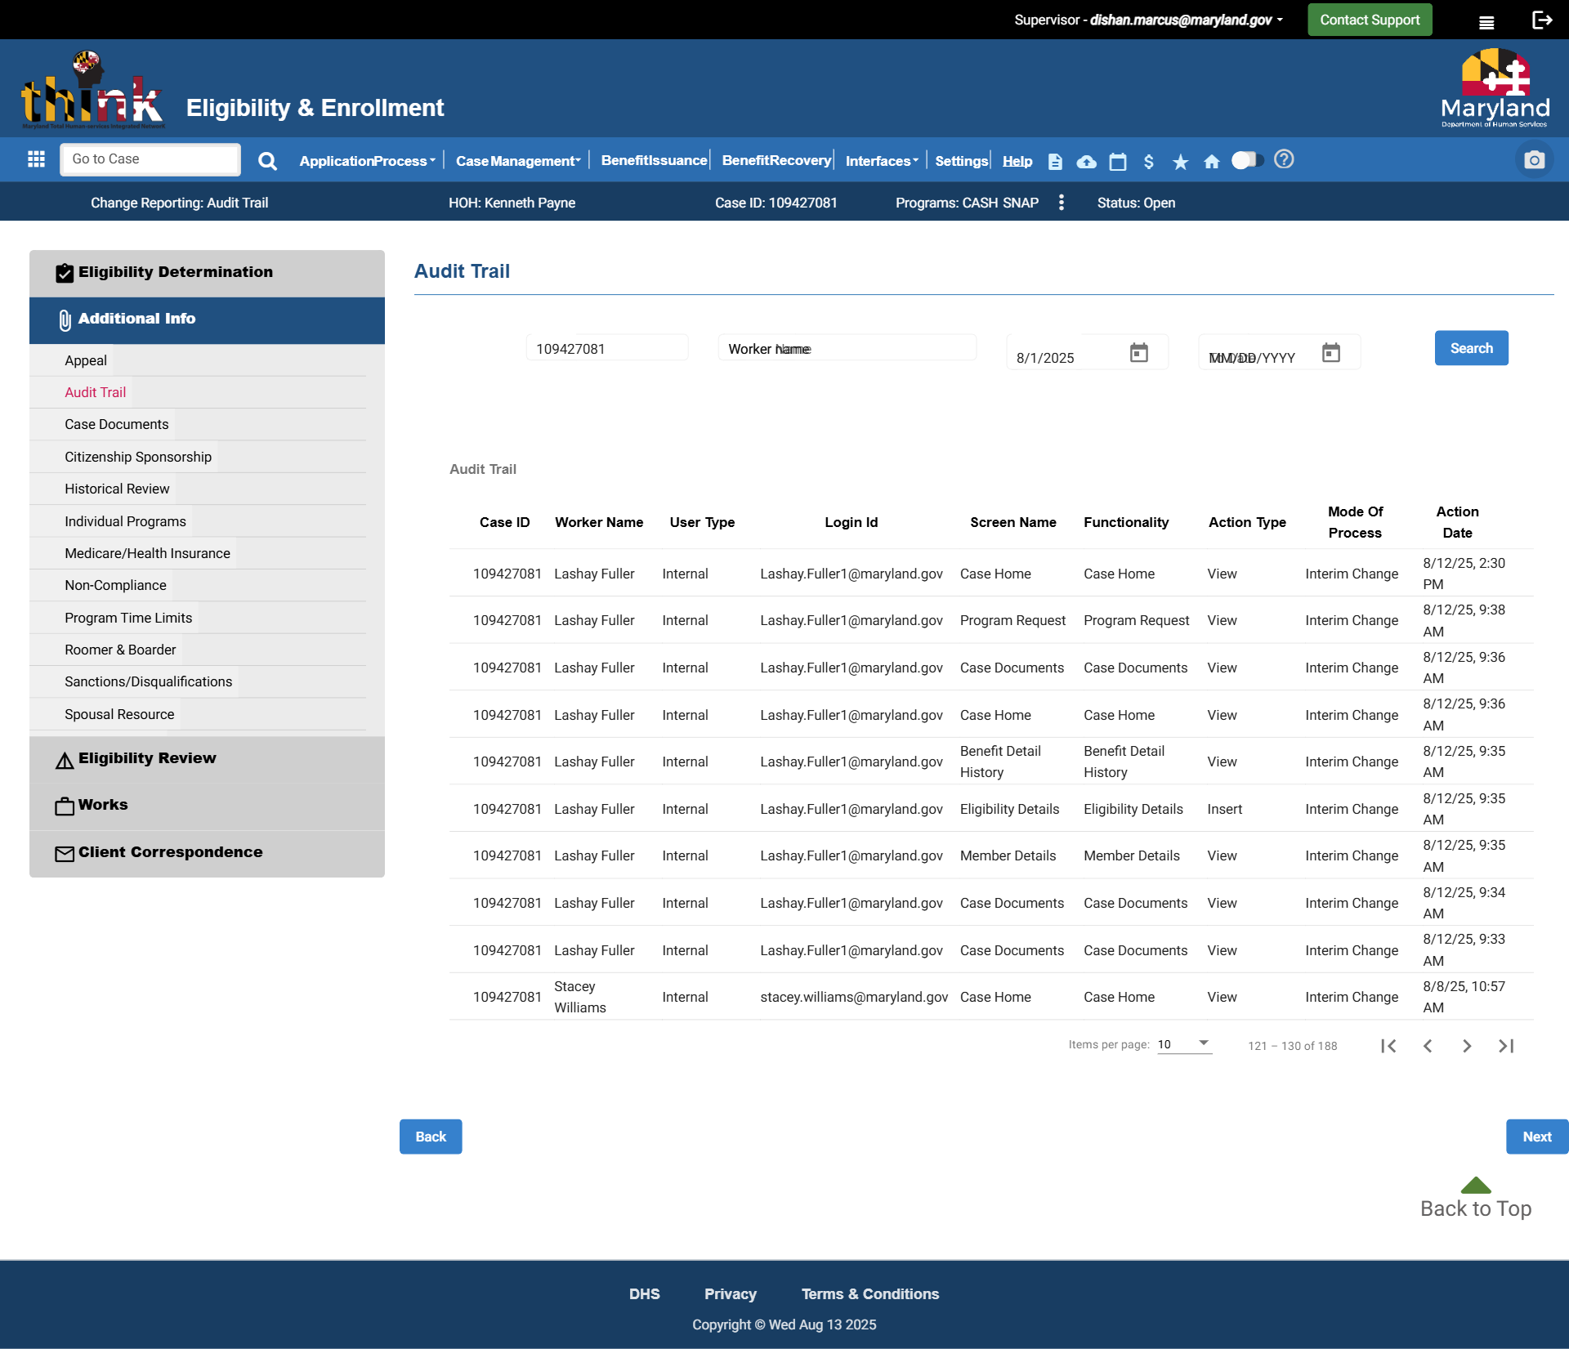Open the supervisor account dropdown
1569x1349 pixels.
click(x=1148, y=20)
